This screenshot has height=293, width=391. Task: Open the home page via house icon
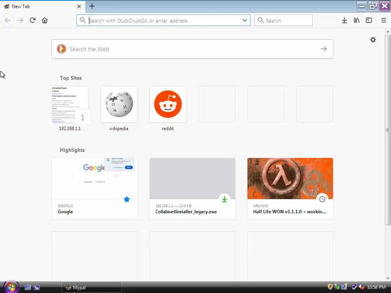pyautogui.click(x=45, y=20)
